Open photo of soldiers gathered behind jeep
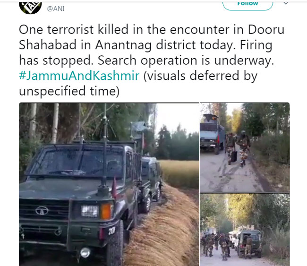This screenshot has height=266, width=307. point(245,229)
